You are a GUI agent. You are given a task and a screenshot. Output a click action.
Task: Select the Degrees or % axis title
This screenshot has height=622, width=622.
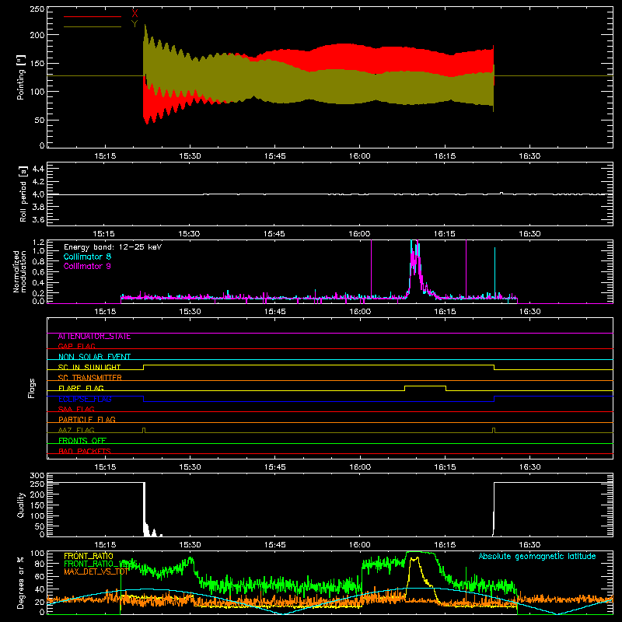click(21, 582)
